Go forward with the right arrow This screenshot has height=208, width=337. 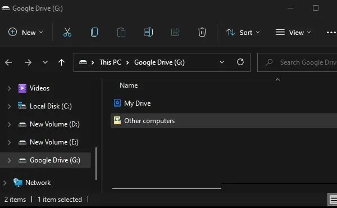pos(28,62)
